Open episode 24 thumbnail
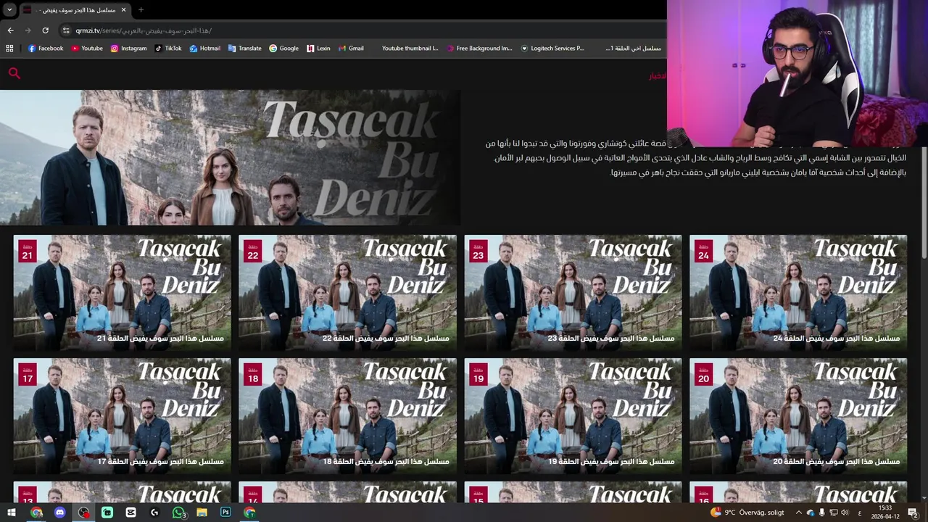 coord(798,292)
